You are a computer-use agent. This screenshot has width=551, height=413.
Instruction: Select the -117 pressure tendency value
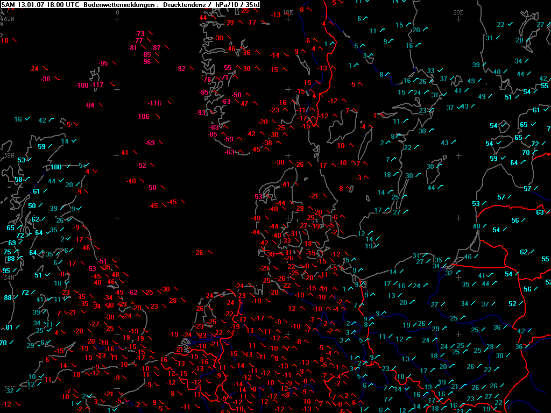coord(97,85)
